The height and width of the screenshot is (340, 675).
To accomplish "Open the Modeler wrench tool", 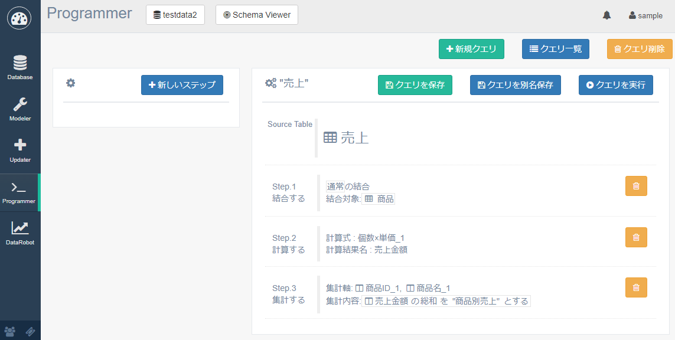I will pos(20,109).
